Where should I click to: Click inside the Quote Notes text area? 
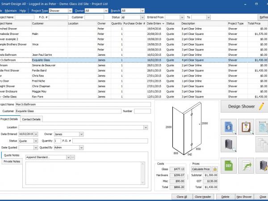(x=84, y=173)
